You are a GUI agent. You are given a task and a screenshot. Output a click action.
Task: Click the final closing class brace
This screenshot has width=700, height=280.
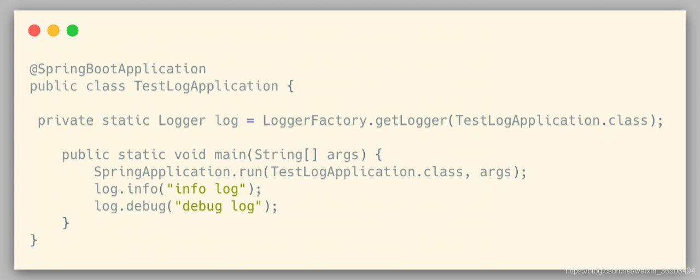(x=34, y=240)
